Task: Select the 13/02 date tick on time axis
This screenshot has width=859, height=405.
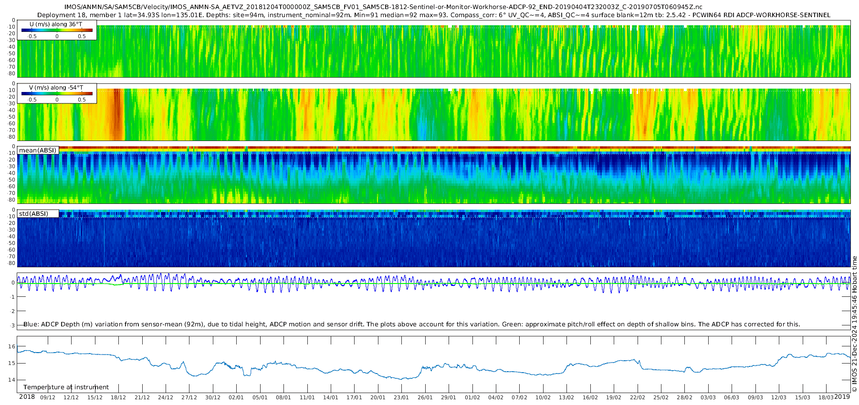Action: point(566,397)
